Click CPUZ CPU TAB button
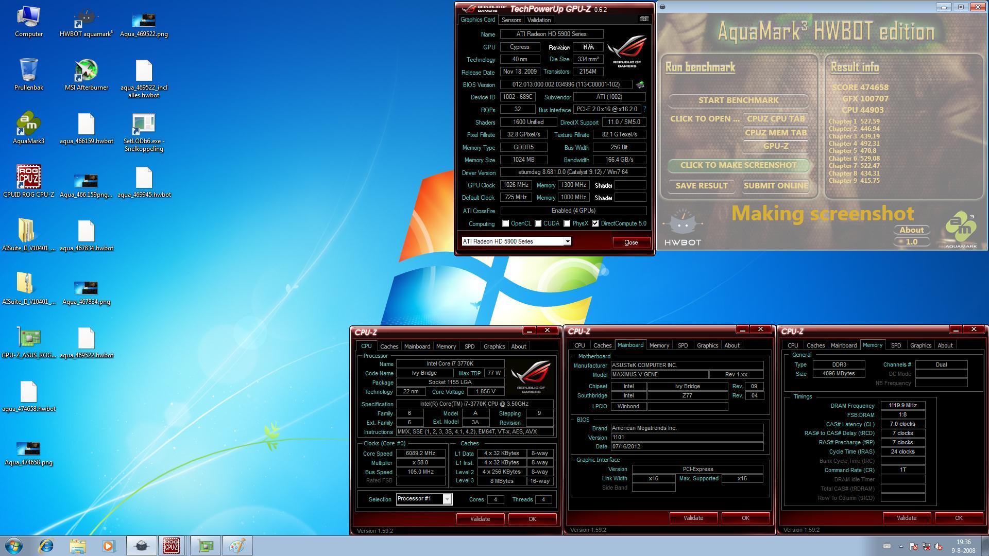Image resolution: width=989 pixels, height=556 pixels. (775, 119)
